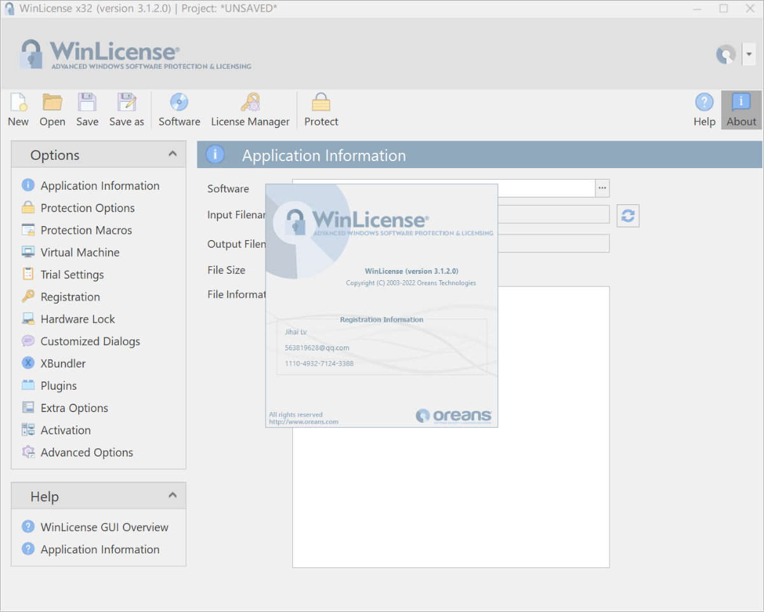The width and height of the screenshot is (764, 612).
Task: Click the Trial Settings icon
Action: coord(28,274)
